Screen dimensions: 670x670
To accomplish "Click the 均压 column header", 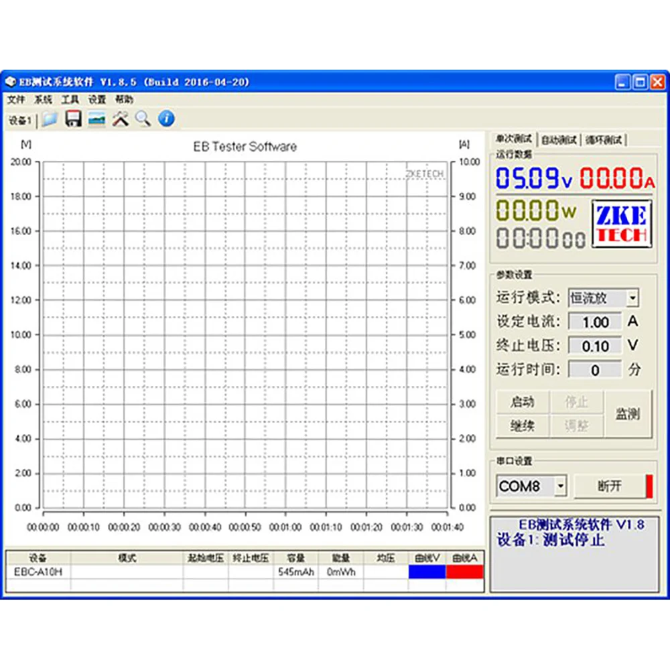I will click(x=386, y=557).
